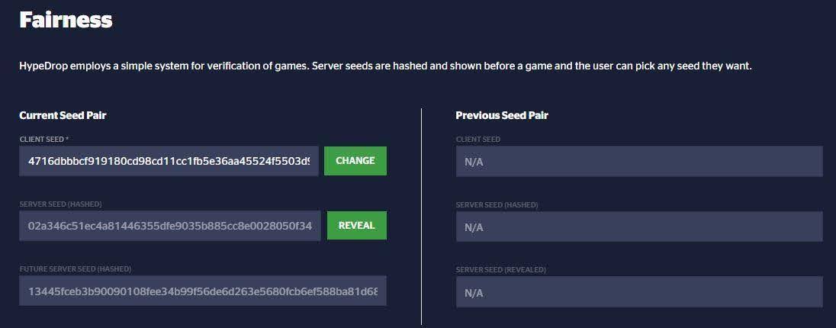Click the Current Seed Pair heading
Screen dimensions: 836x328
coord(63,115)
